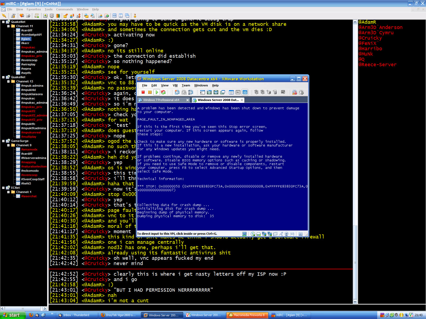The width and height of the screenshot is (426, 319).
Task: Collapse the second QuakeNet server tree
Action: [x=3, y=77]
